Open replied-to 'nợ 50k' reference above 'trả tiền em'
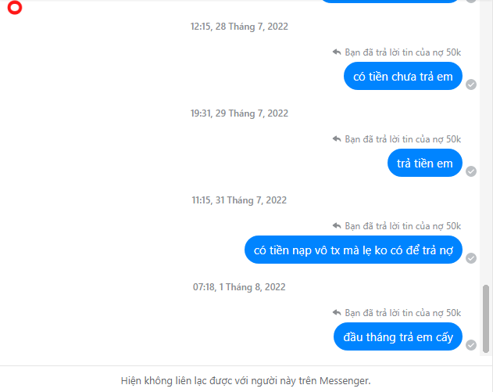Screen dimensions: 493x392 click(x=403, y=139)
